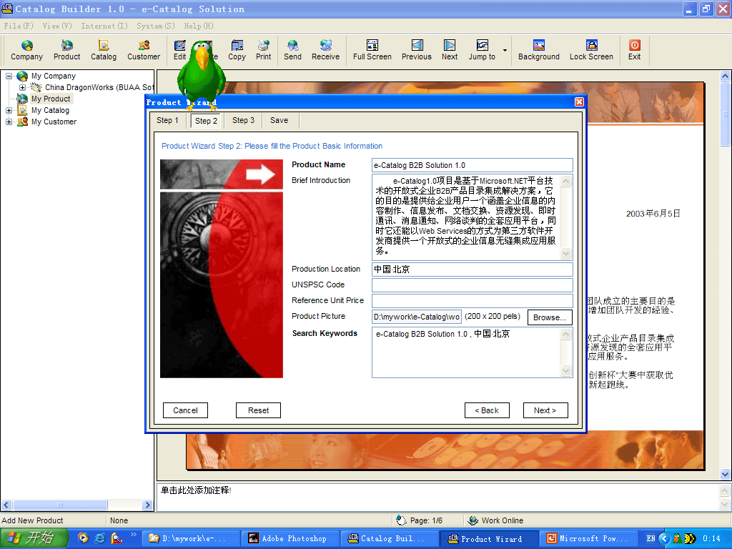732x549 pixels.
Task: Open the Help menu
Action: click(199, 26)
